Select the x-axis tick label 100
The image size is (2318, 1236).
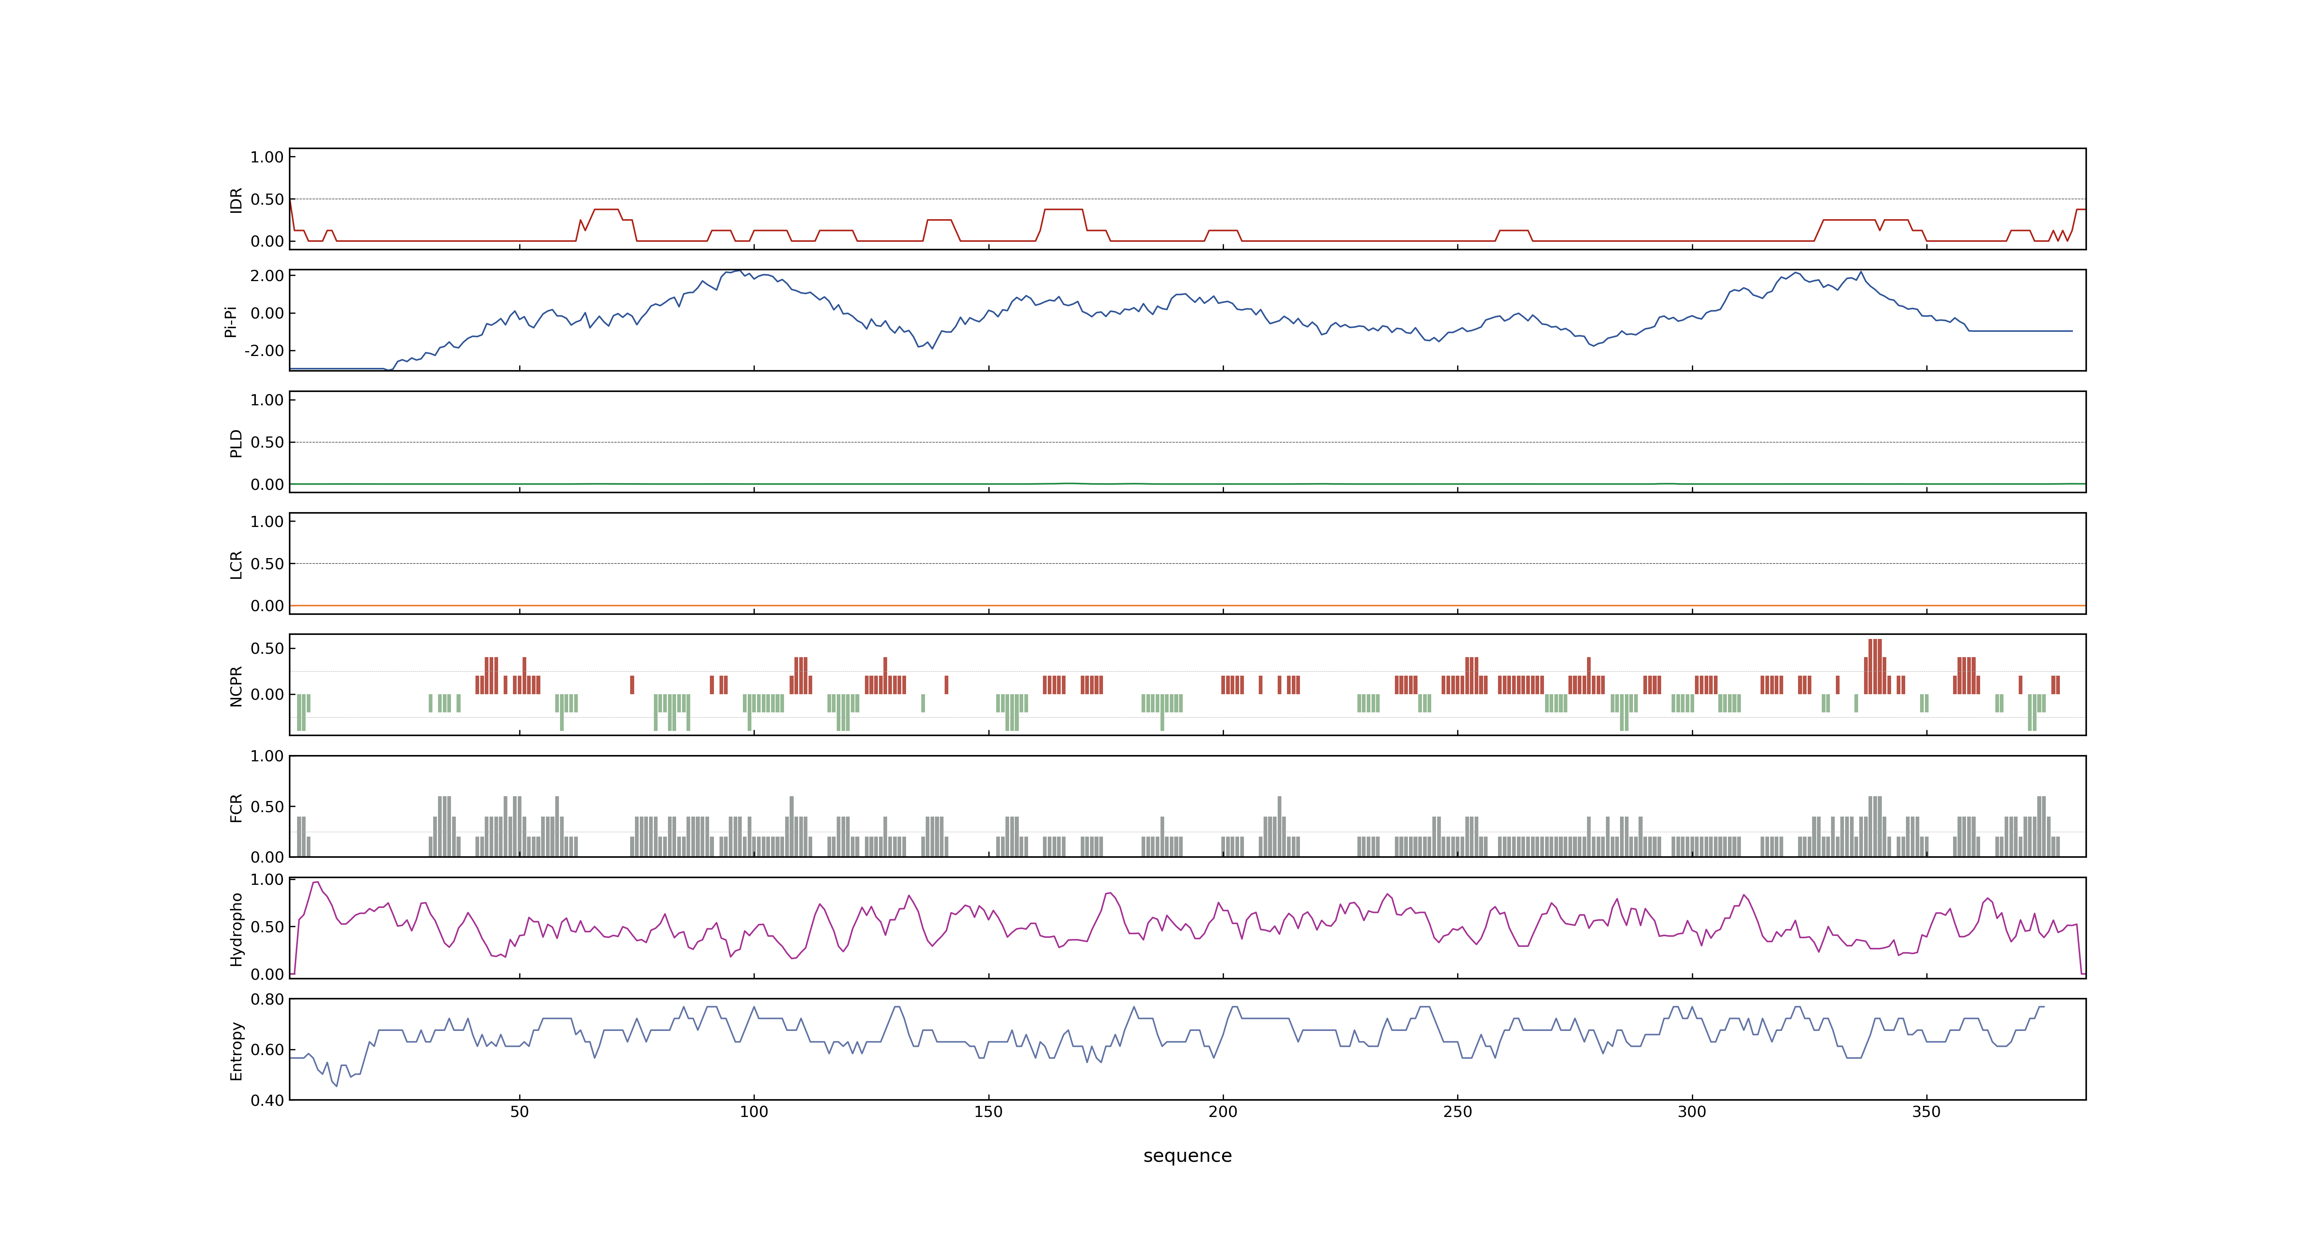[754, 1112]
